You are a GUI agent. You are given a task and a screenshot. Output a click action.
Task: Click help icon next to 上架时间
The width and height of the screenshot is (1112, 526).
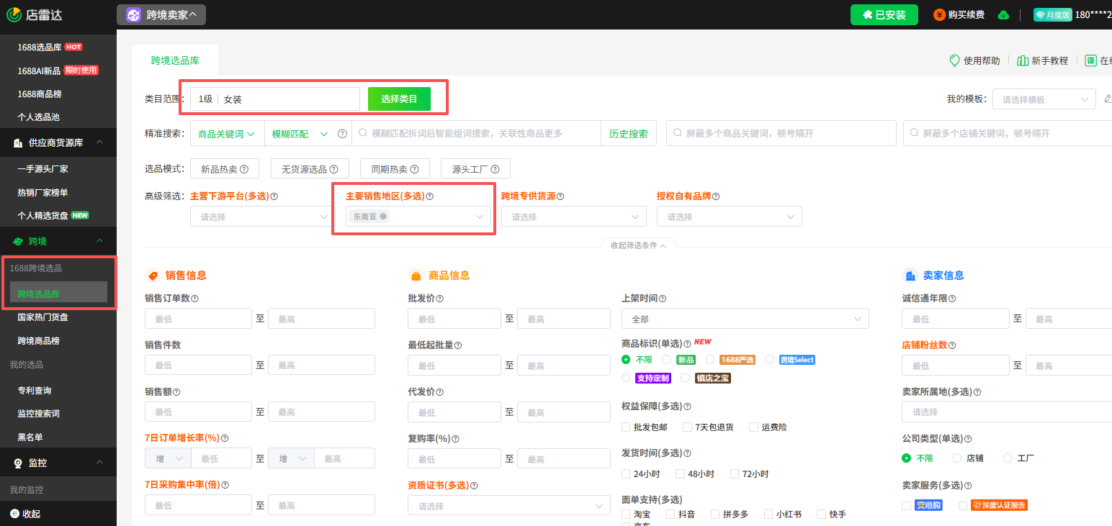click(x=663, y=298)
